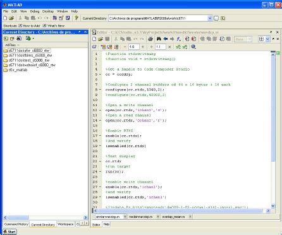Open the What's New shortcut

pyautogui.click(x=54, y=26)
